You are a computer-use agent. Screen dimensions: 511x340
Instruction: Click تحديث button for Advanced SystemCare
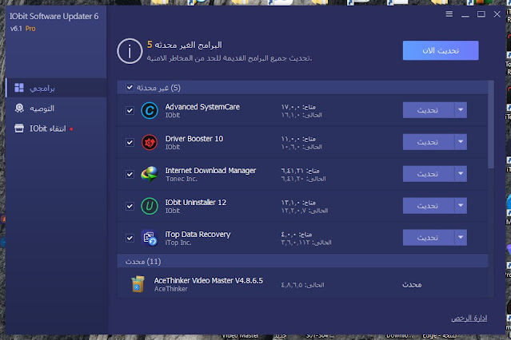[429, 110]
